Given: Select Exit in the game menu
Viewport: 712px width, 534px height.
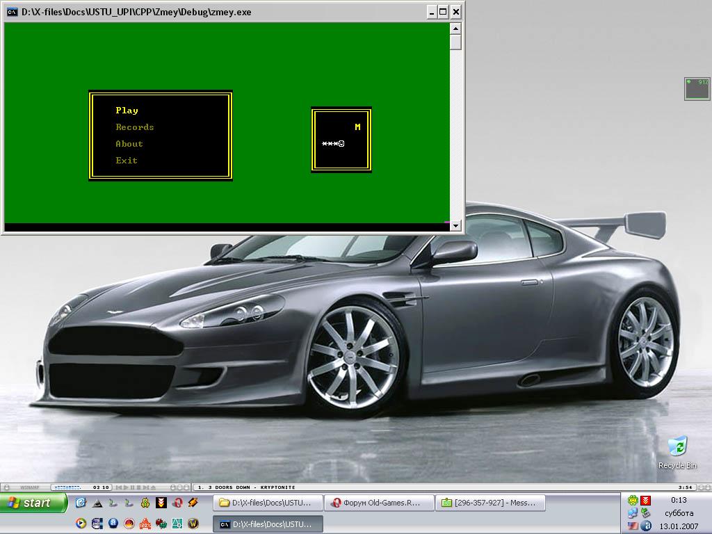Looking at the screenshot, I should (x=127, y=161).
